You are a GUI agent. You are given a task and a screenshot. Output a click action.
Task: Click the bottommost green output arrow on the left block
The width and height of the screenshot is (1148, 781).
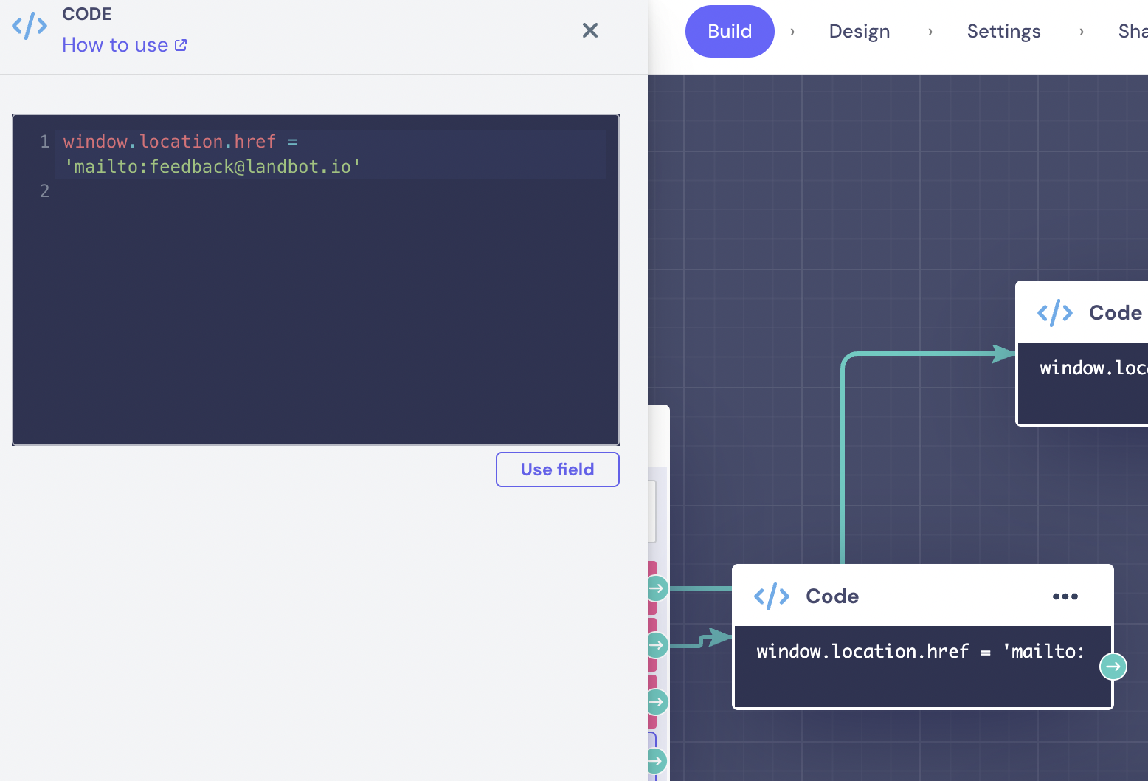click(655, 760)
